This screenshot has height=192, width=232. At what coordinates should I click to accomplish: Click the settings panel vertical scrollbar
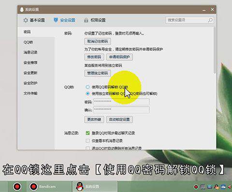tap(215, 50)
